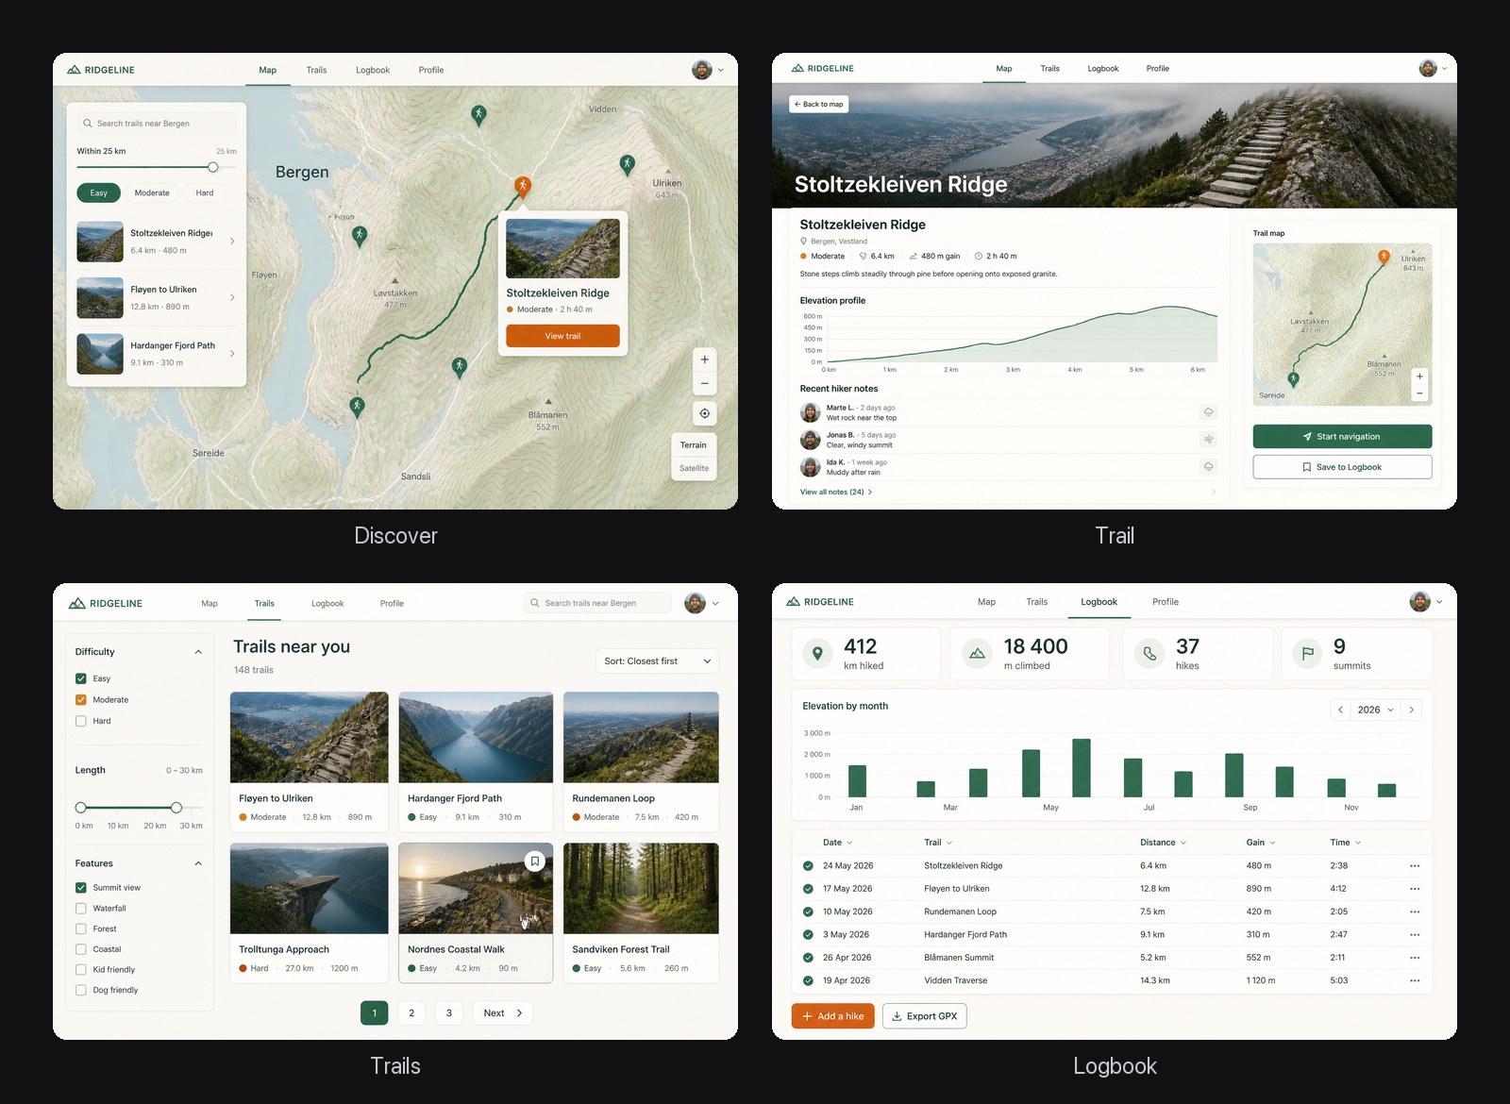Open more options for Vidden Traverse row
Viewport: 1510px width, 1104px height.
(1415, 980)
